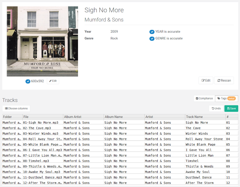This screenshot has height=187, width=240.
Task: Select file cell 08-Timshel.mp3
Action: click(43, 161)
